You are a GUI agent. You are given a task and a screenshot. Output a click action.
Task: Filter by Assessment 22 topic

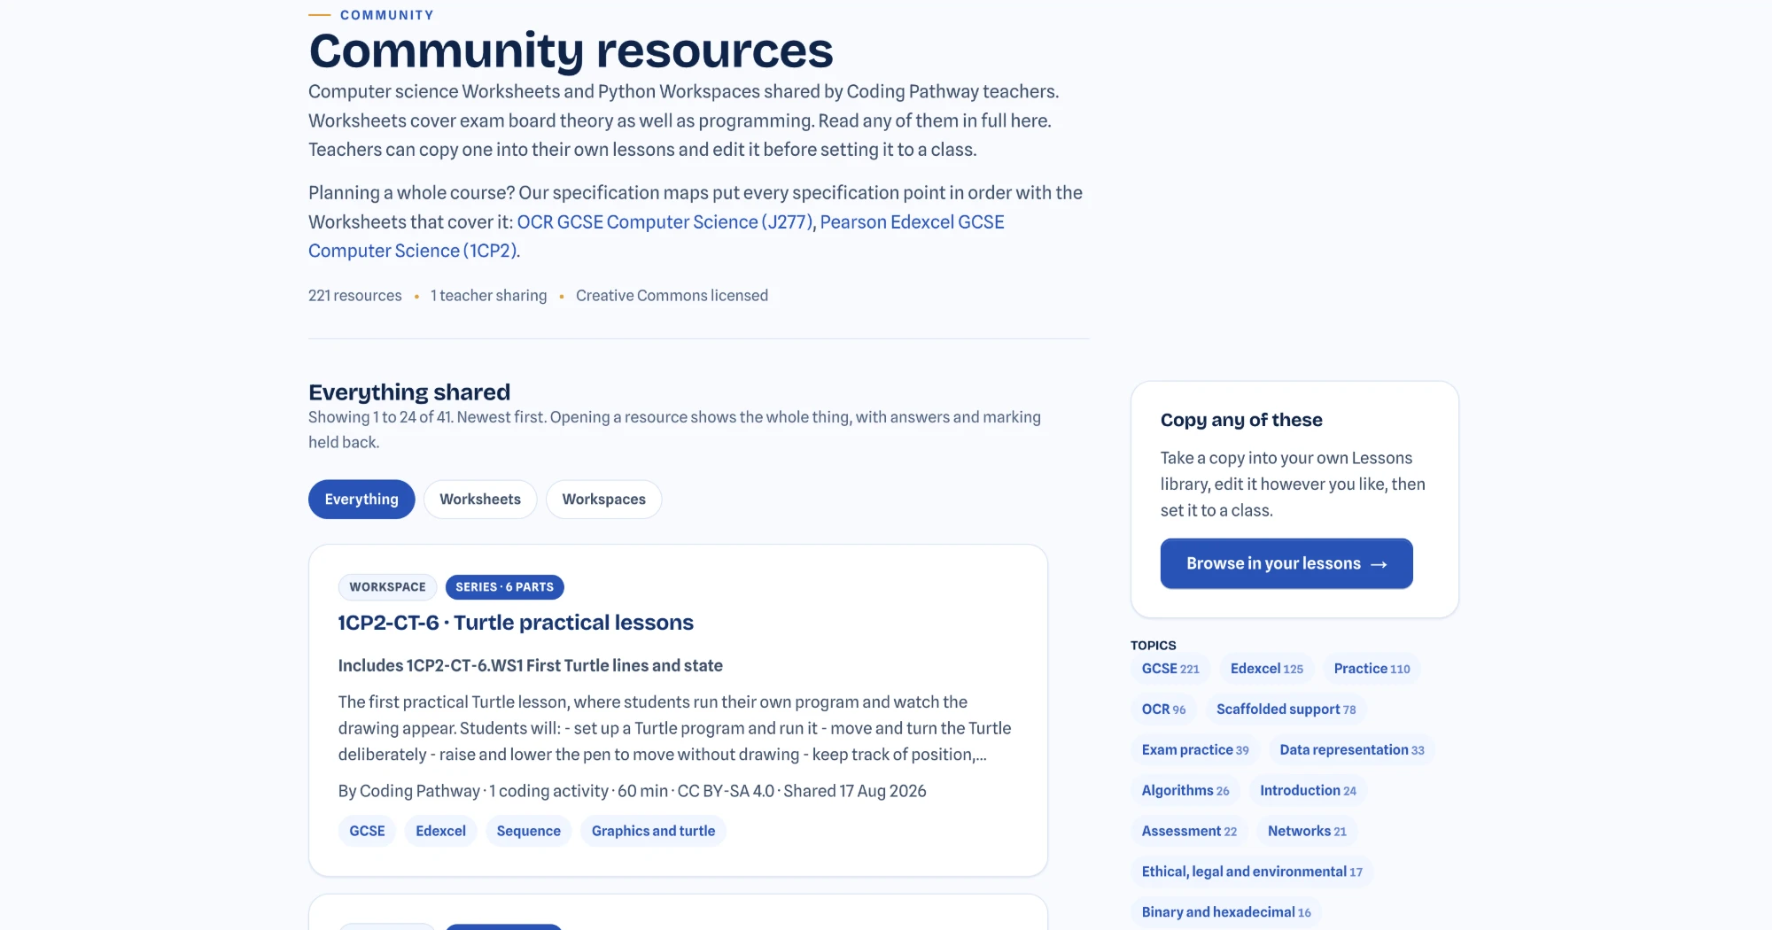(x=1189, y=832)
